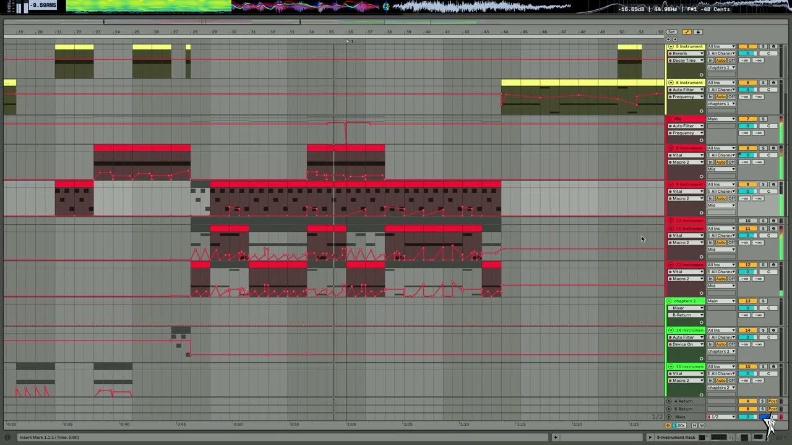The height and width of the screenshot is (445, 792).
Task: Open Vital device chooser on track 15
Action: pyautogui.click(x=686, y=373)
